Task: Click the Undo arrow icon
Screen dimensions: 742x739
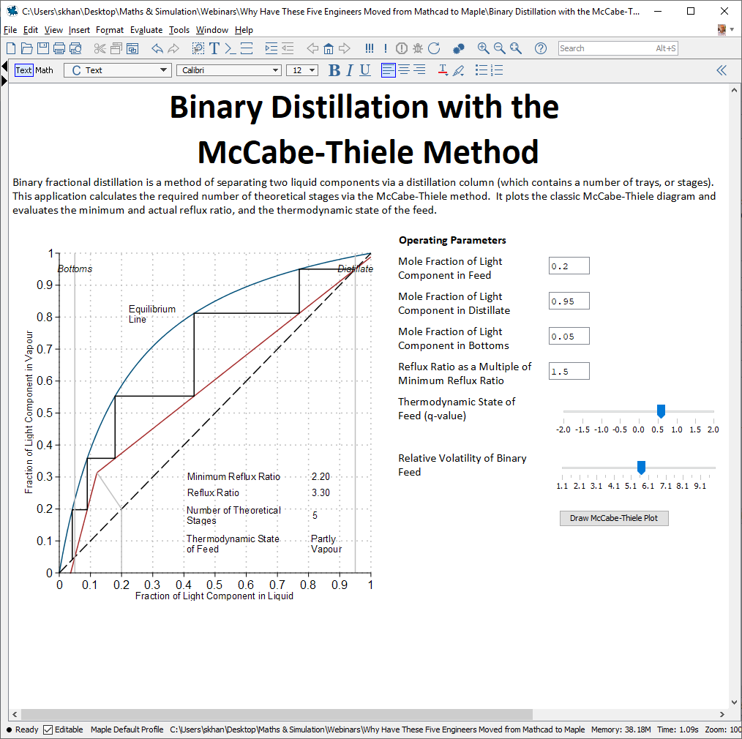Action: pos(157,48)
